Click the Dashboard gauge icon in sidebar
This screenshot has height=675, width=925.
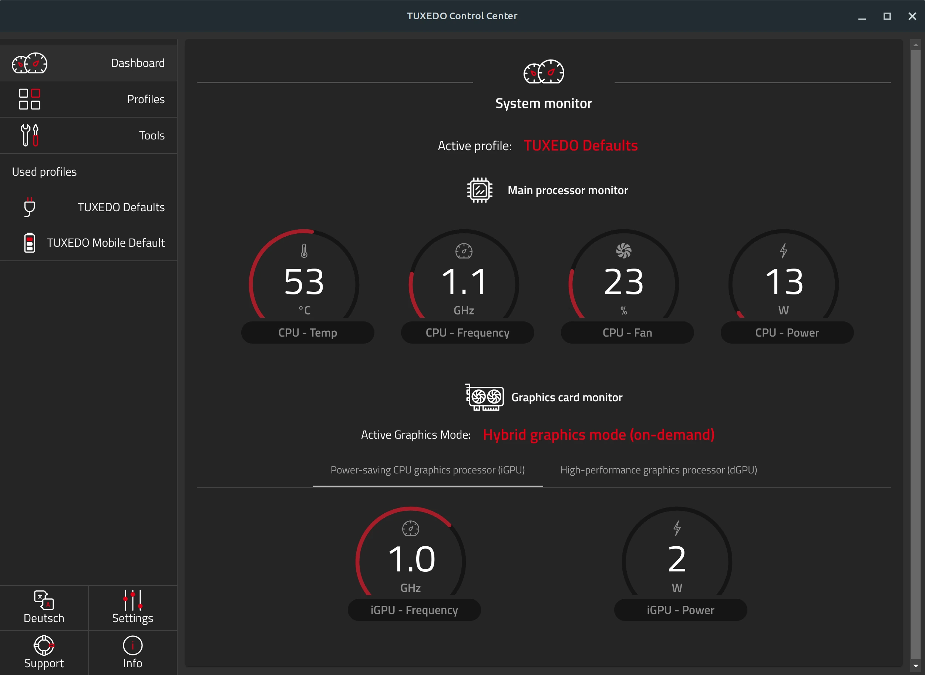(30, 63)
